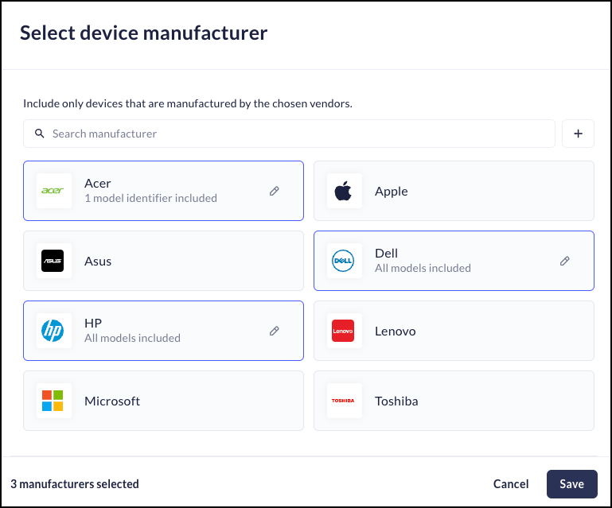
Task: Edit Dell models with pencil icon
Action: [565, 261]
